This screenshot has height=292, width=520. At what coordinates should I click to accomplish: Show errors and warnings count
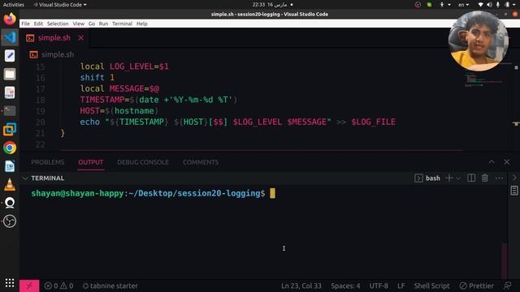(x=59, y=286)
